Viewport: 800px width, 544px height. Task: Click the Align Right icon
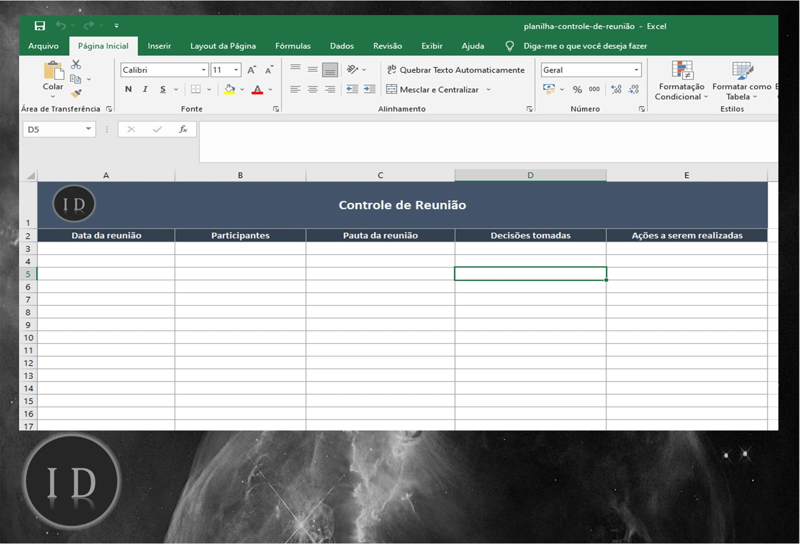click(330, 89)
